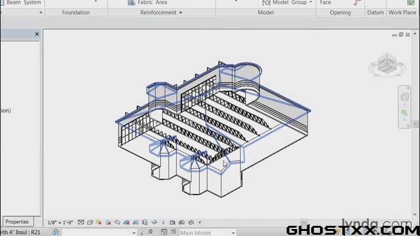
Task: Toggle Reveal Hidden Elements lightbulb icon
Action: click(164, 223)
